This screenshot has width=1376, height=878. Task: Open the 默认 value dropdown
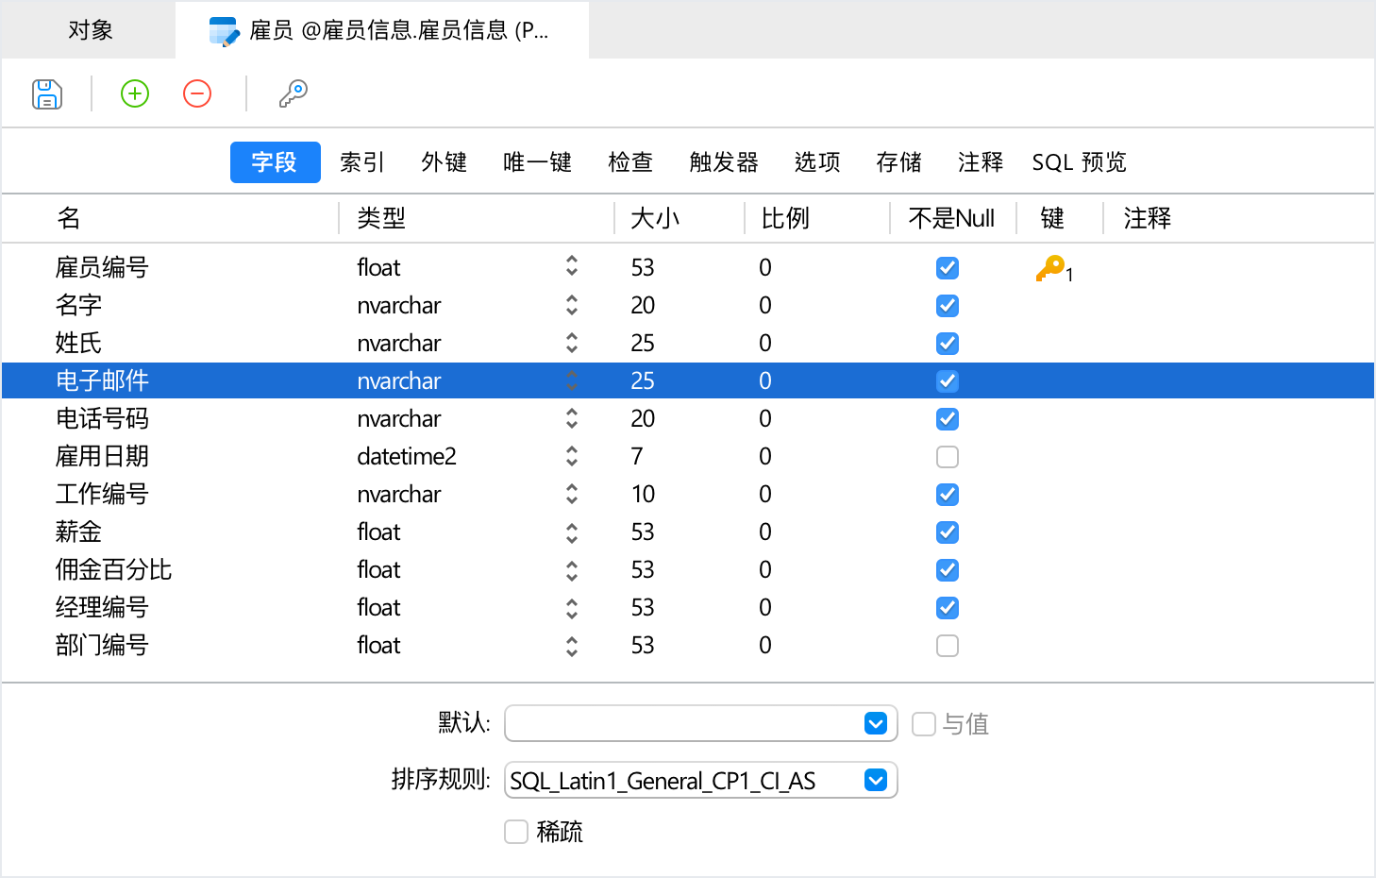(876, 723)
